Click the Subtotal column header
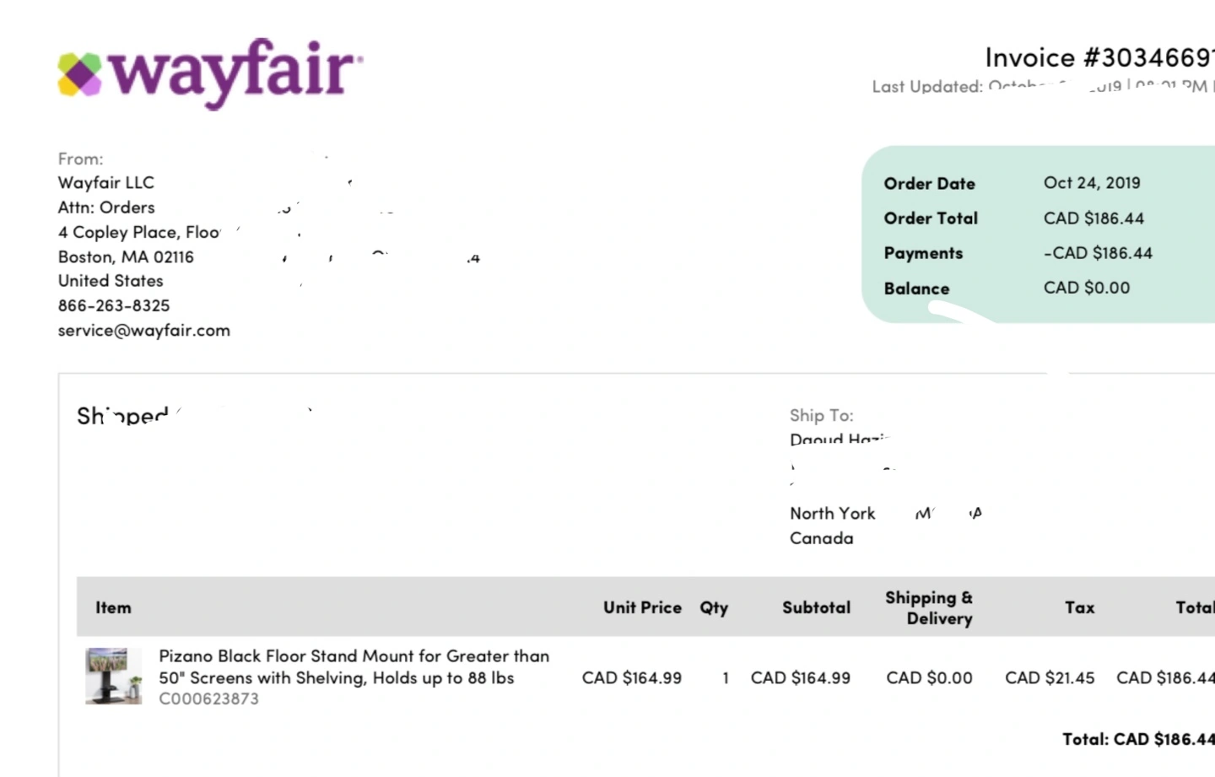1215x777 pixels. pos(816,607)
